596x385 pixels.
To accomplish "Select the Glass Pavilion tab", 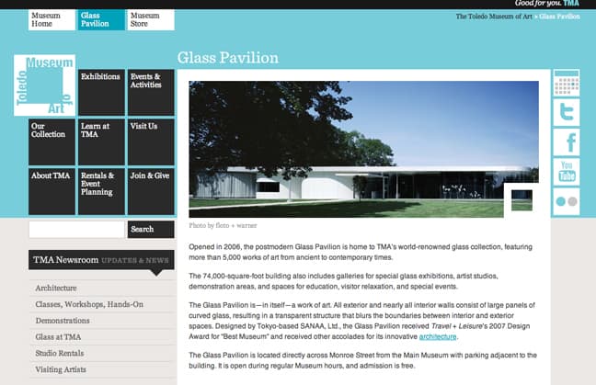I will (101, 19).
